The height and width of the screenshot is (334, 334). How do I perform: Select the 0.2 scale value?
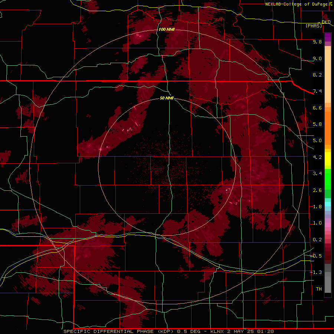pos(317,240)
